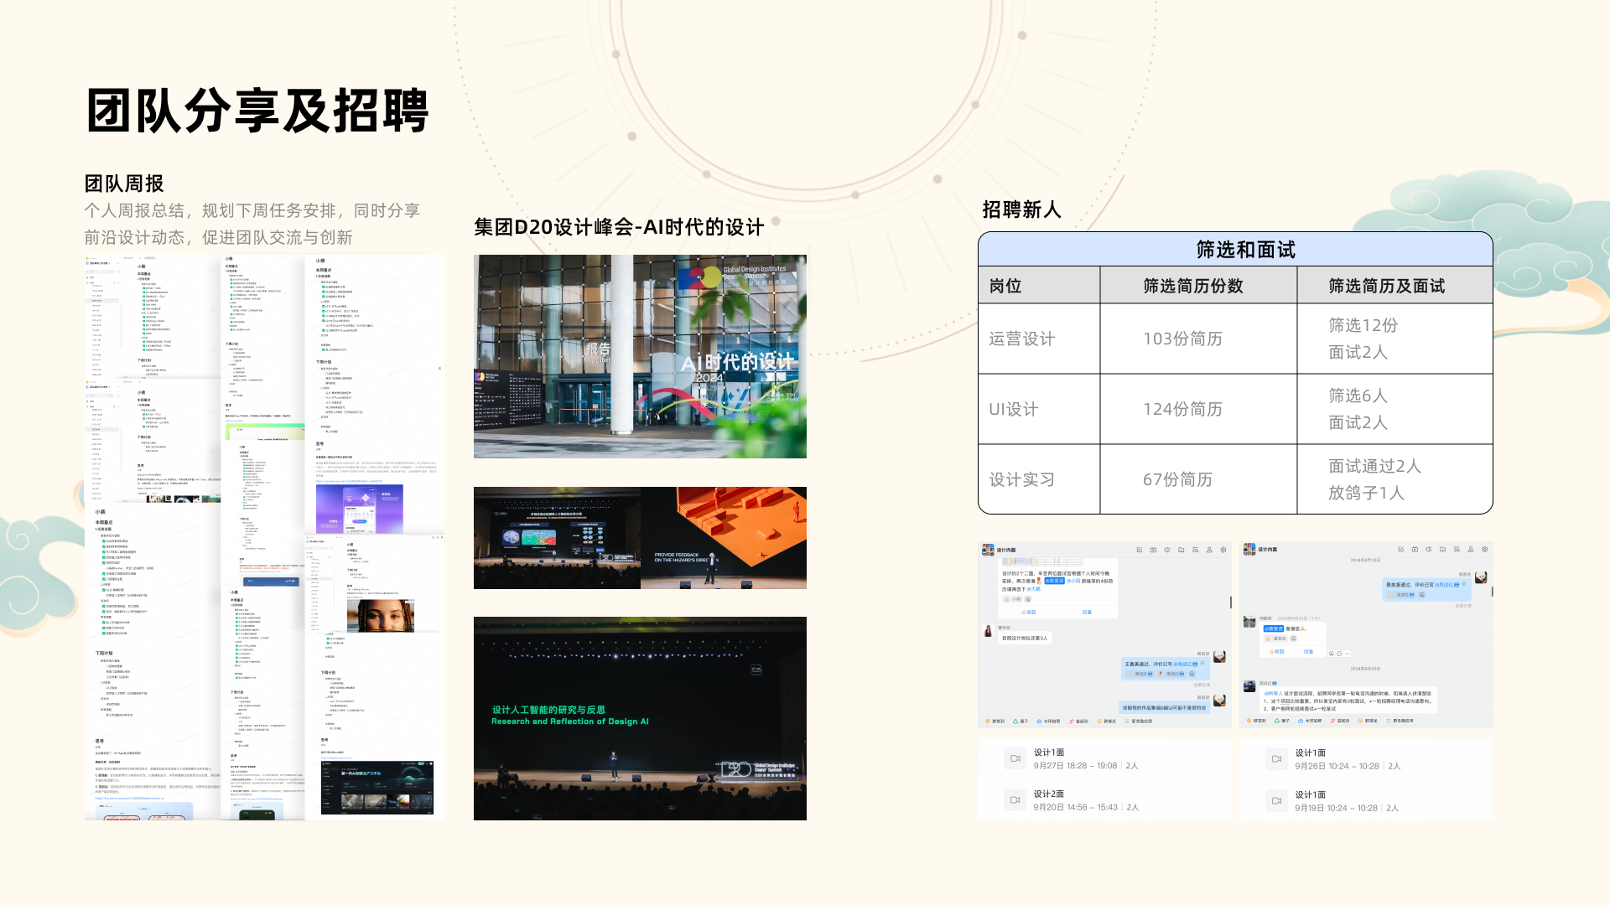Open the folder icon in right chat header
Screen dimensions: 1610x905
[x=1442, y=549]
